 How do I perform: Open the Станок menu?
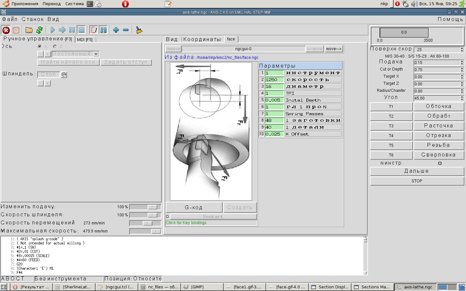click(33, 19)
